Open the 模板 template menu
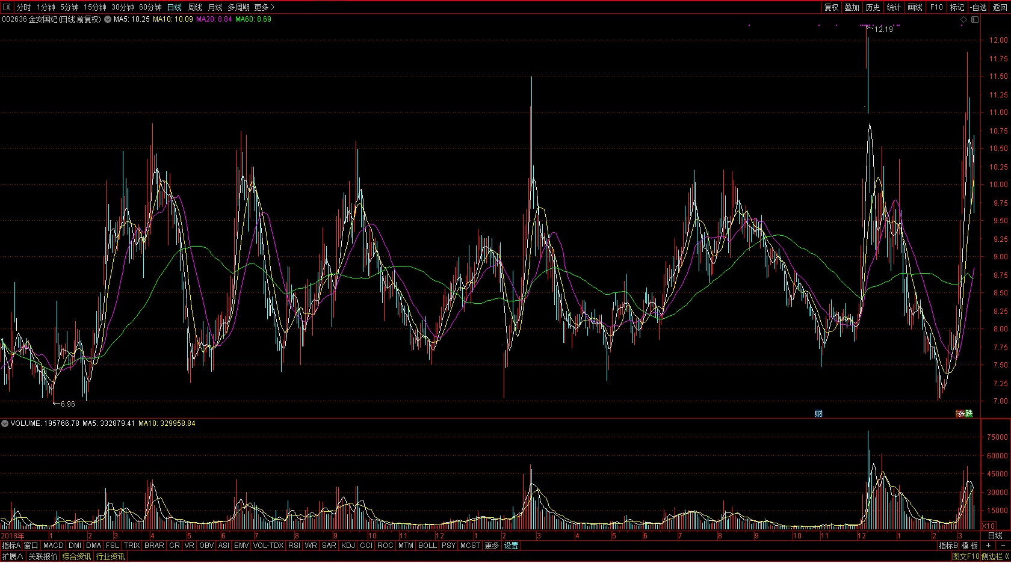The width and height of the screenshot is (1011, 563). point(969,546)
